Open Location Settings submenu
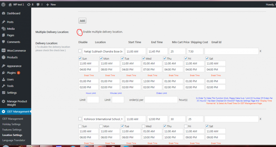 pos(12,135)
